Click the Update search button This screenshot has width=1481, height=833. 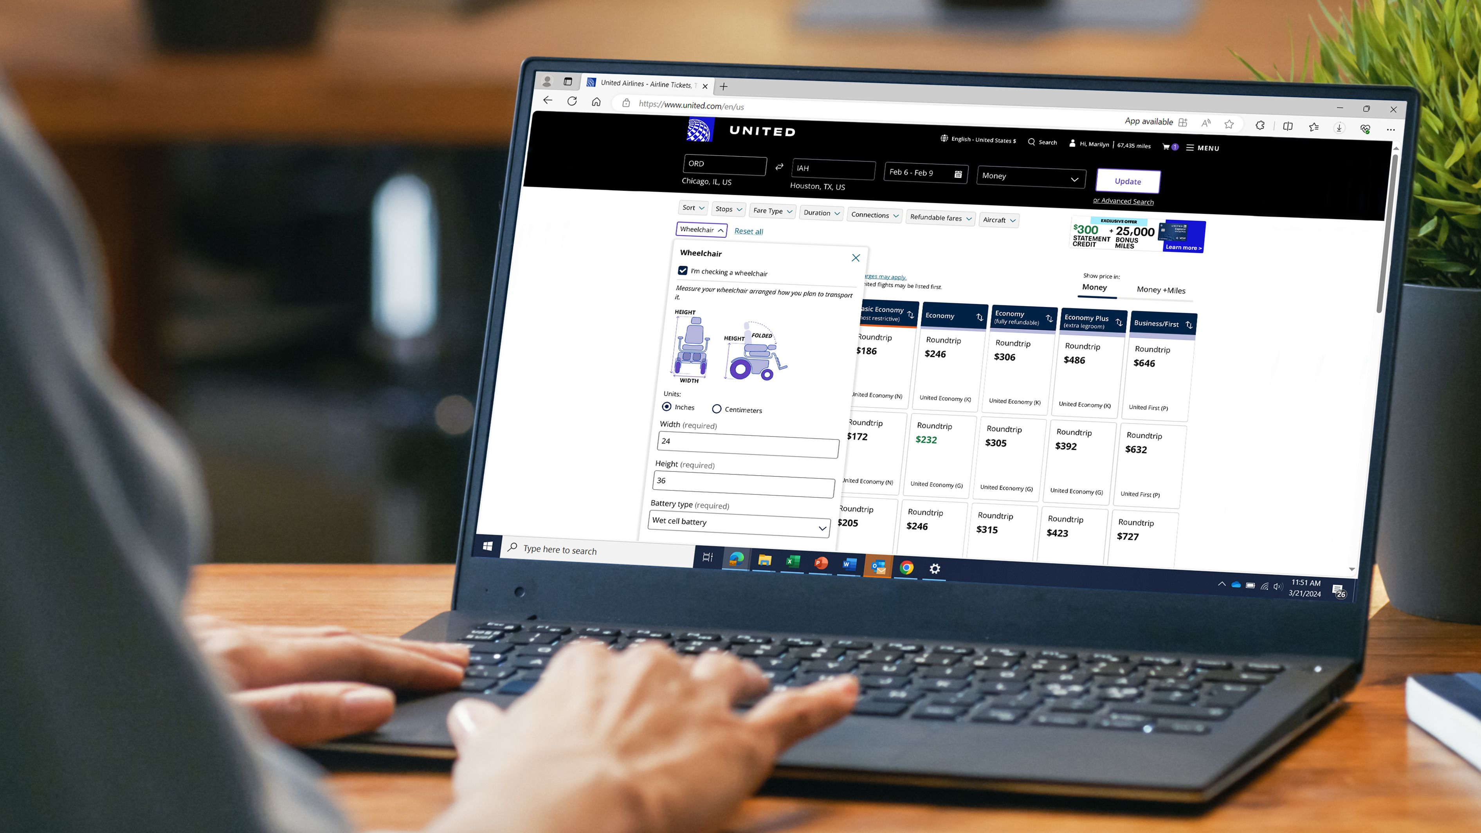[1128, 180]
